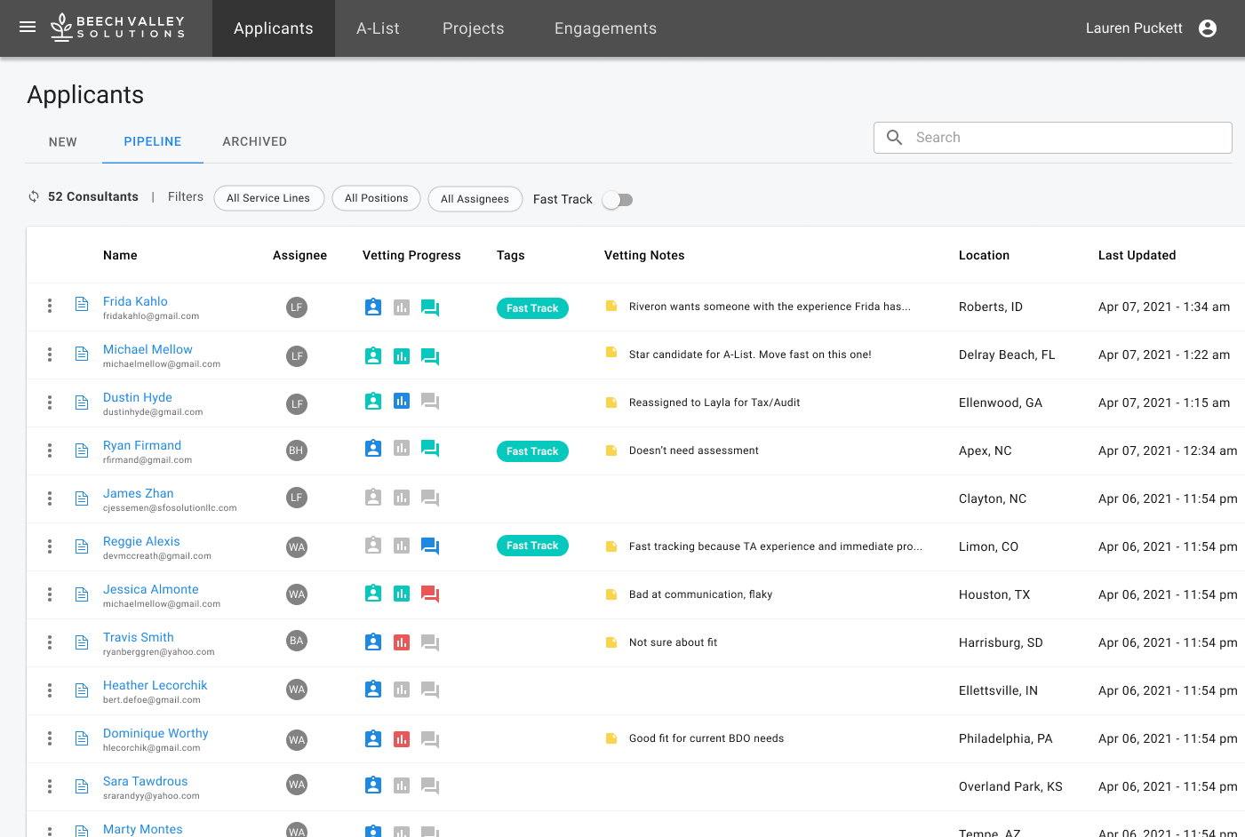Open the All Positions filter

[376, 198]
